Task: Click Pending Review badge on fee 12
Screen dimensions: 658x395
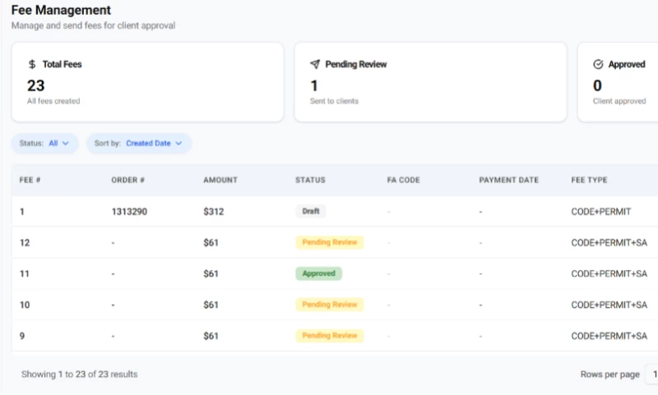Action: tap(329, 243)
